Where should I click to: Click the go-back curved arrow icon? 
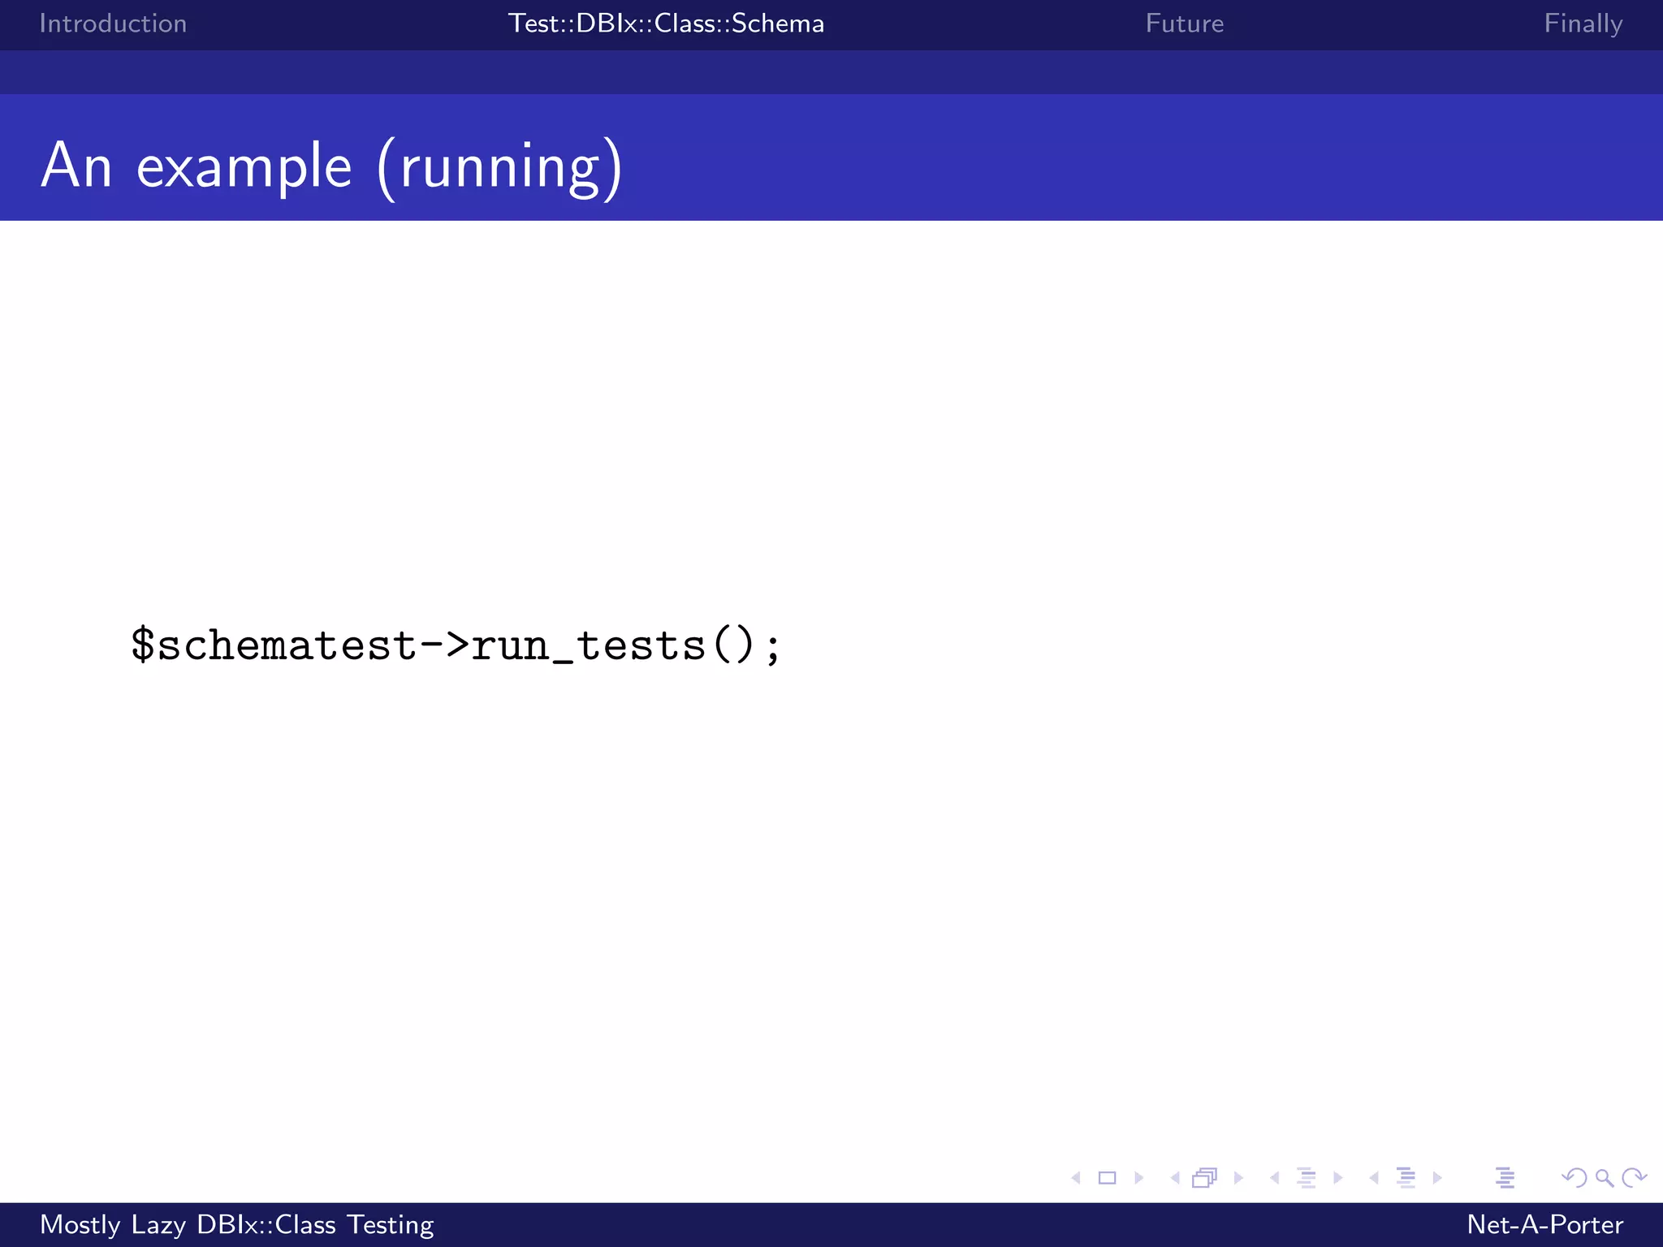[x=1574, y=1178]
